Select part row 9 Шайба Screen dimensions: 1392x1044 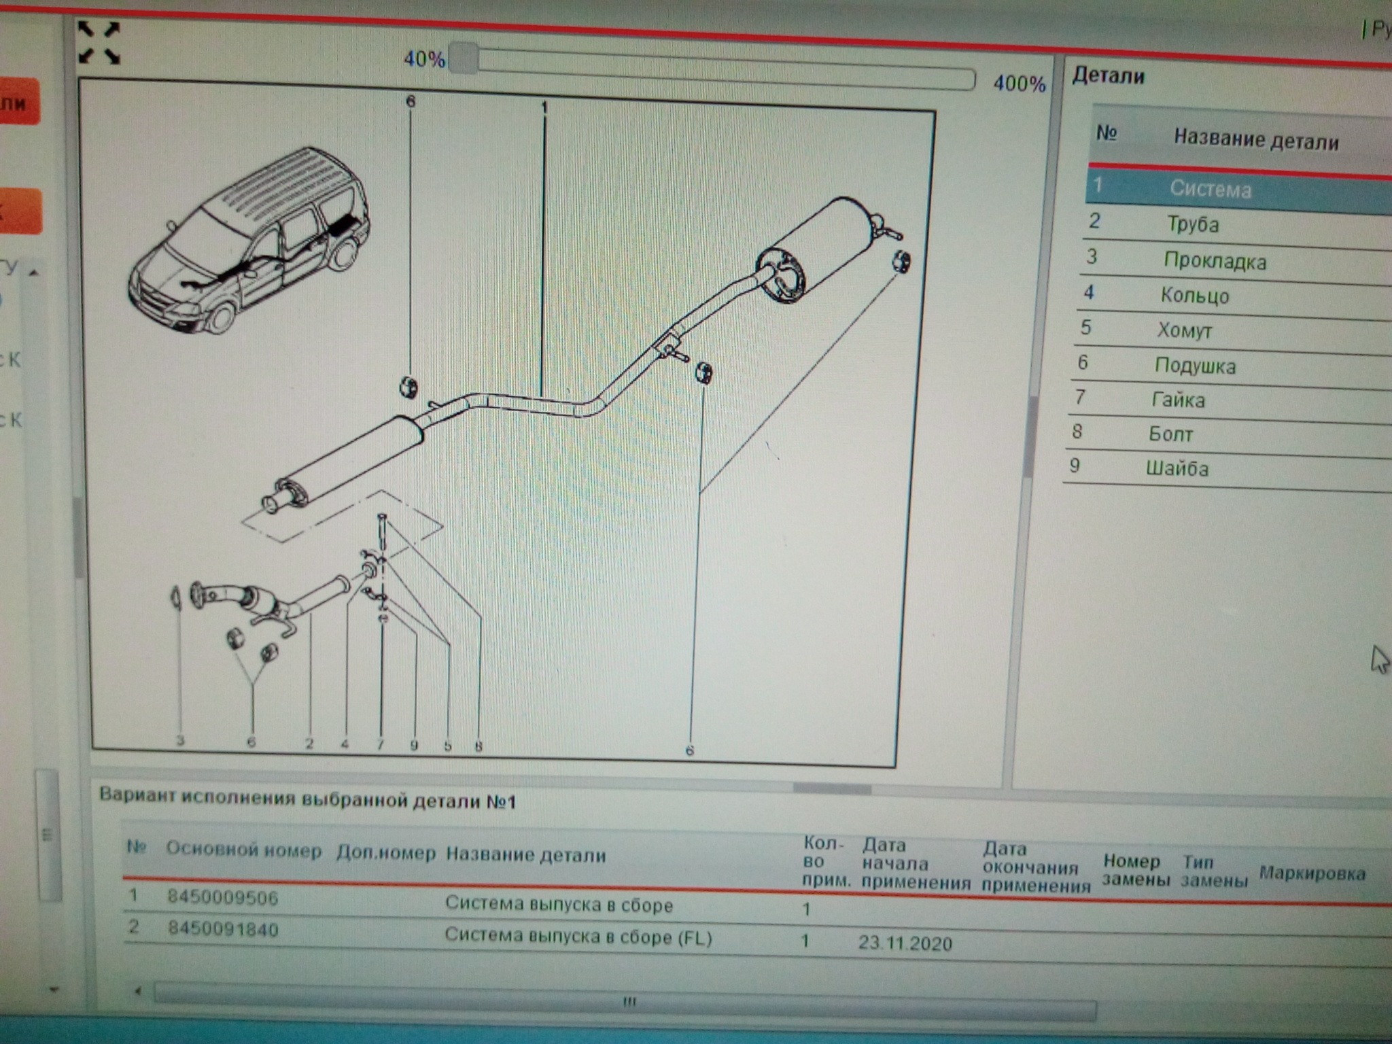click(1177, 468)
